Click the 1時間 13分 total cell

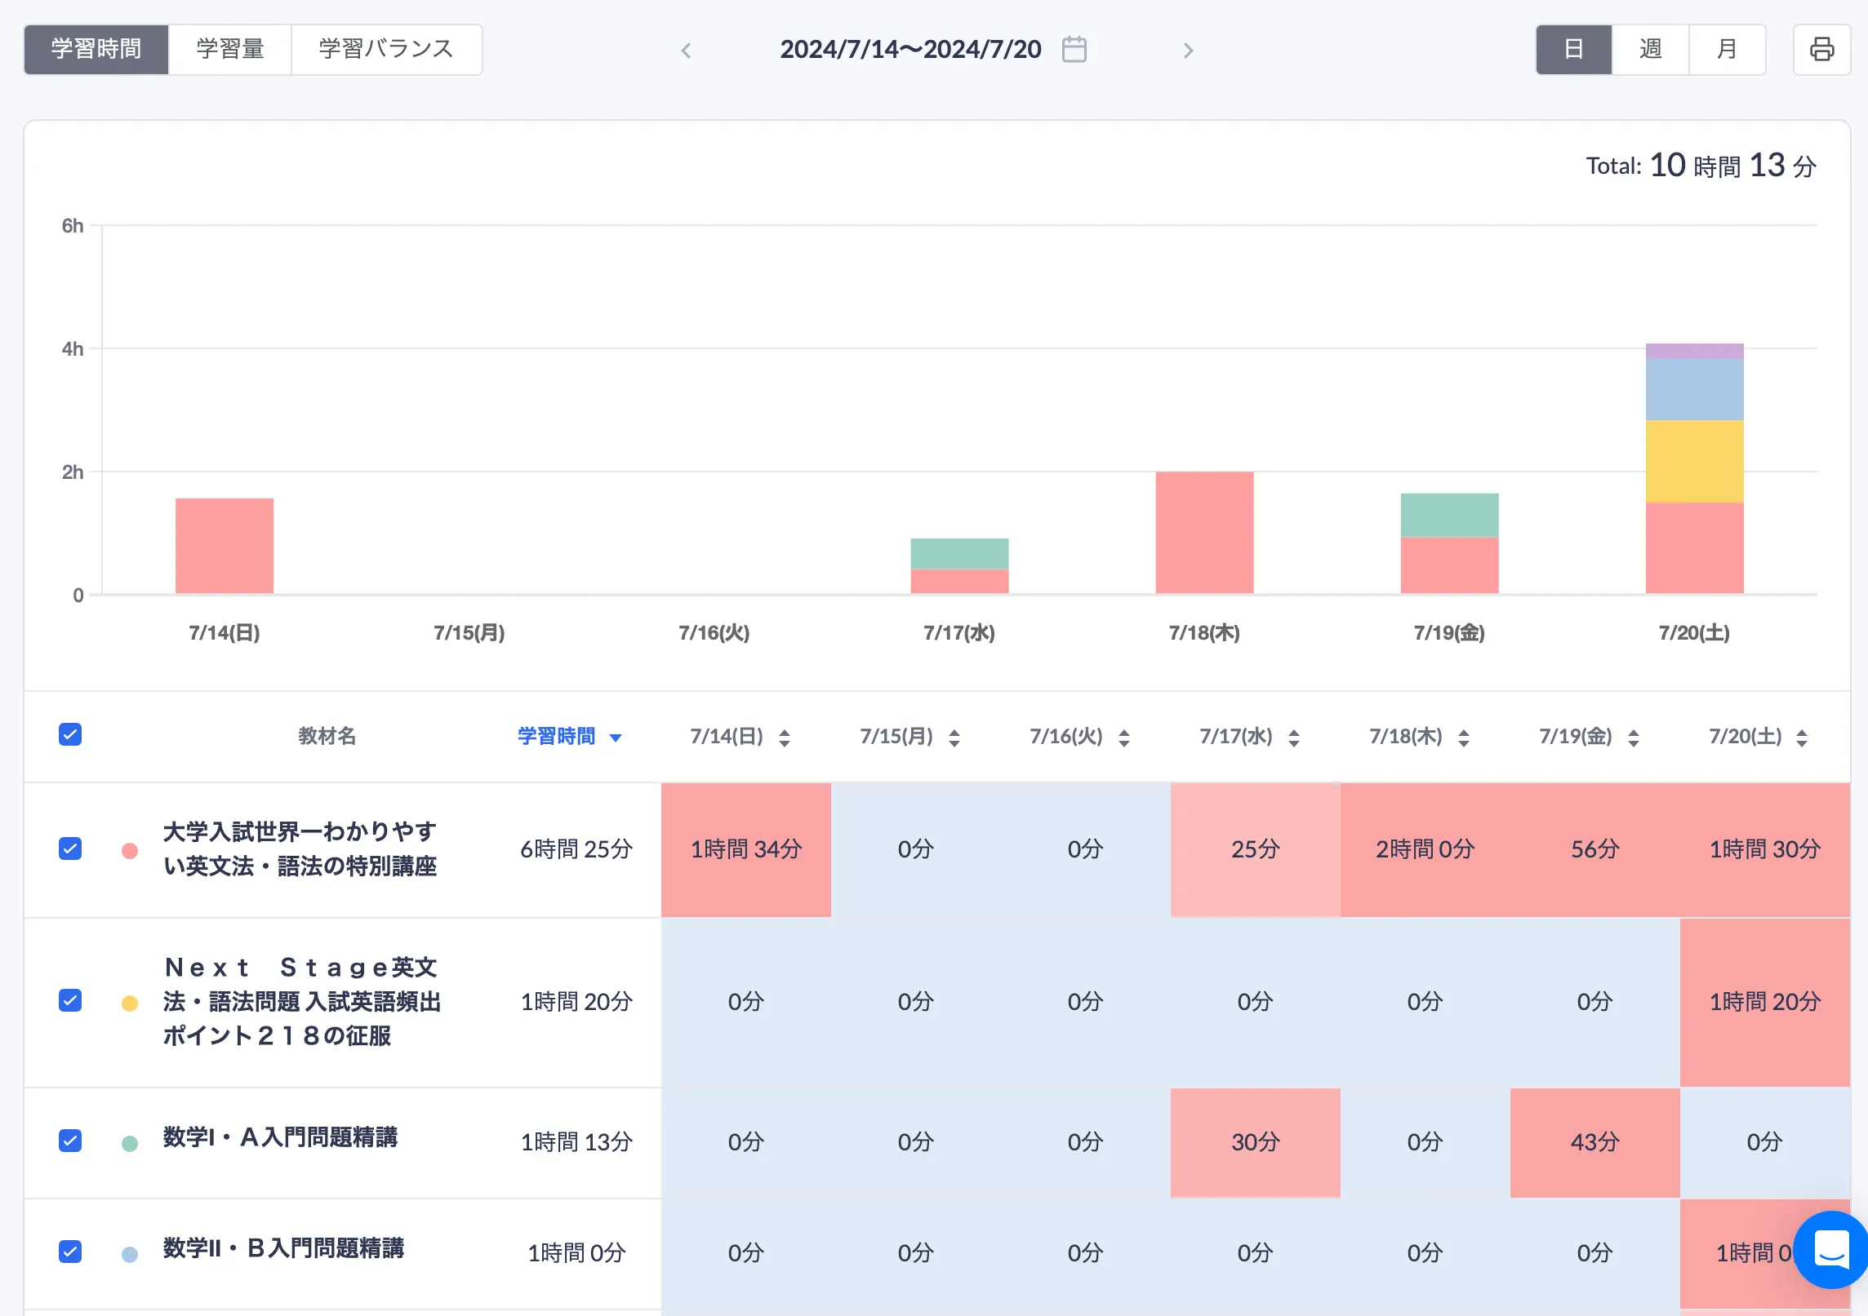click(576, 1142)
